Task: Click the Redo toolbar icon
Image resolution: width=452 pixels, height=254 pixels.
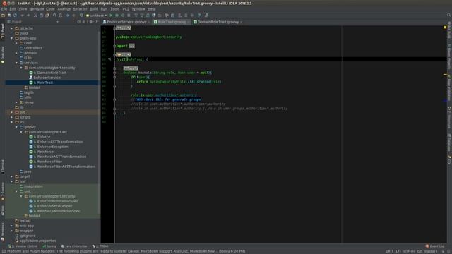Action: coord(28,16)
